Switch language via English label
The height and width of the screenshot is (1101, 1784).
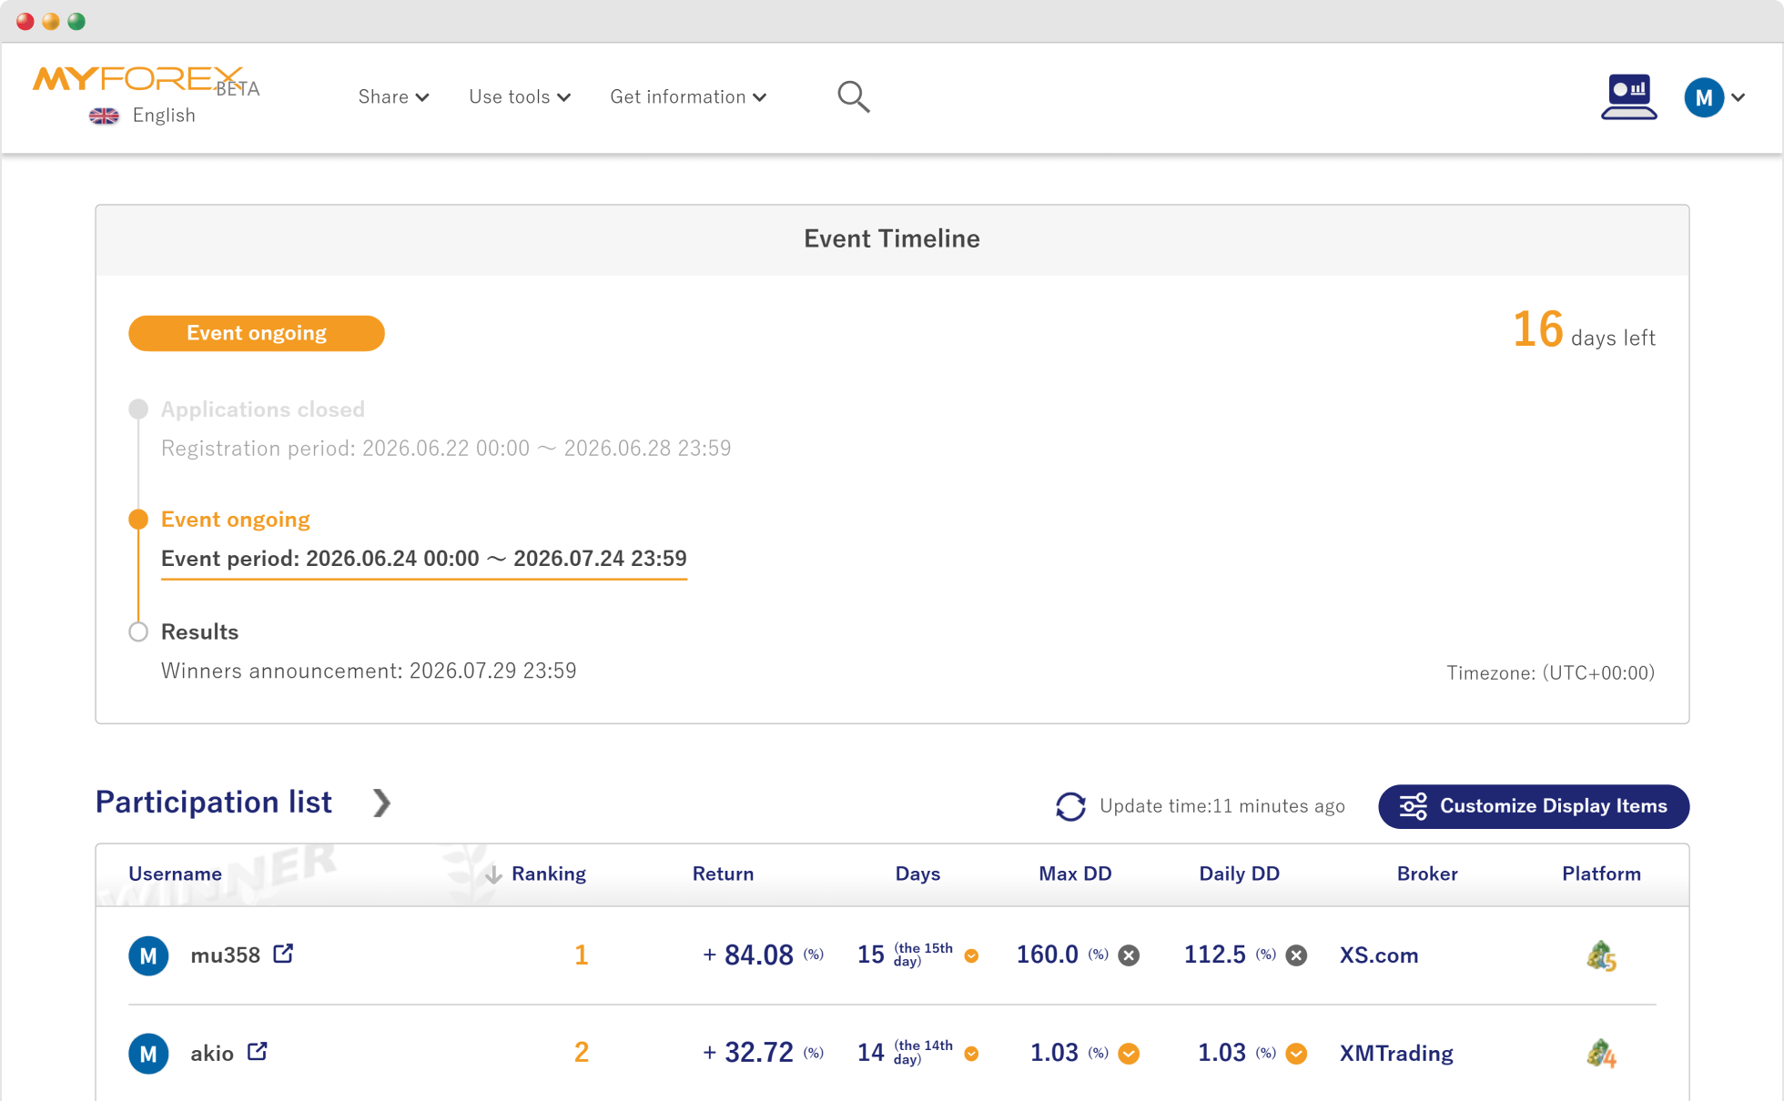(164, 116)
